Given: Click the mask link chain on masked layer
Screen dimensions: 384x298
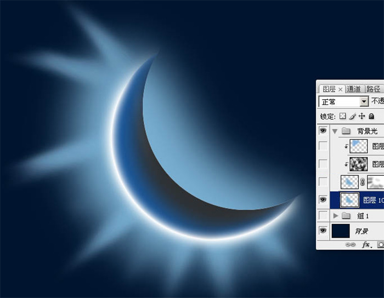Looking at the screenshot, I should (x=362, y=182).
